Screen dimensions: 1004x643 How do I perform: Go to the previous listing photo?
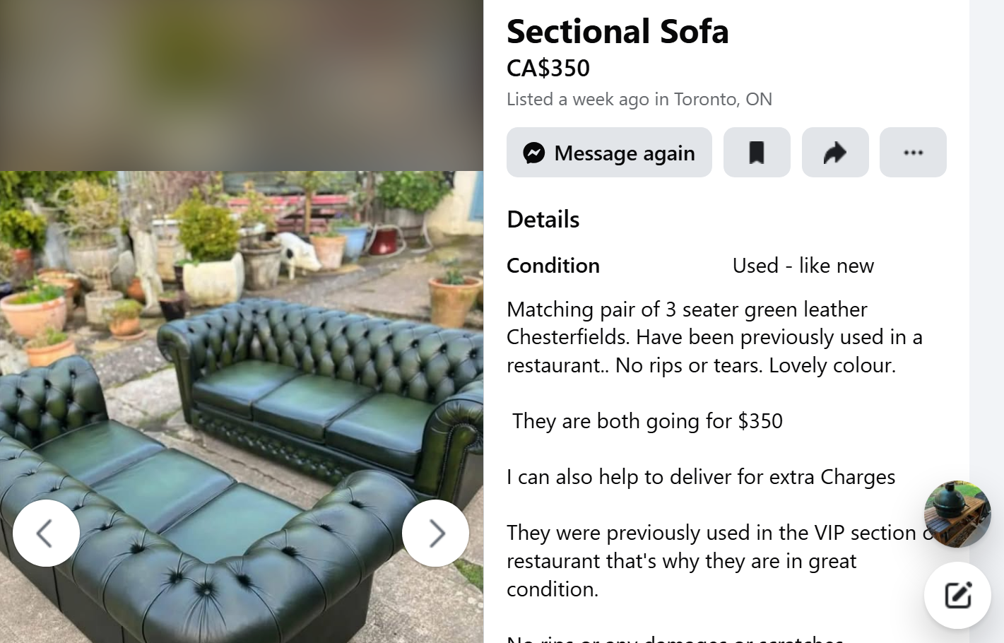pos(46,533)
